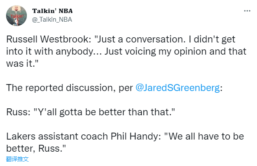Click the final line "better, Russ."
Viewport: 257px width, 166px height.
point(36,149)
